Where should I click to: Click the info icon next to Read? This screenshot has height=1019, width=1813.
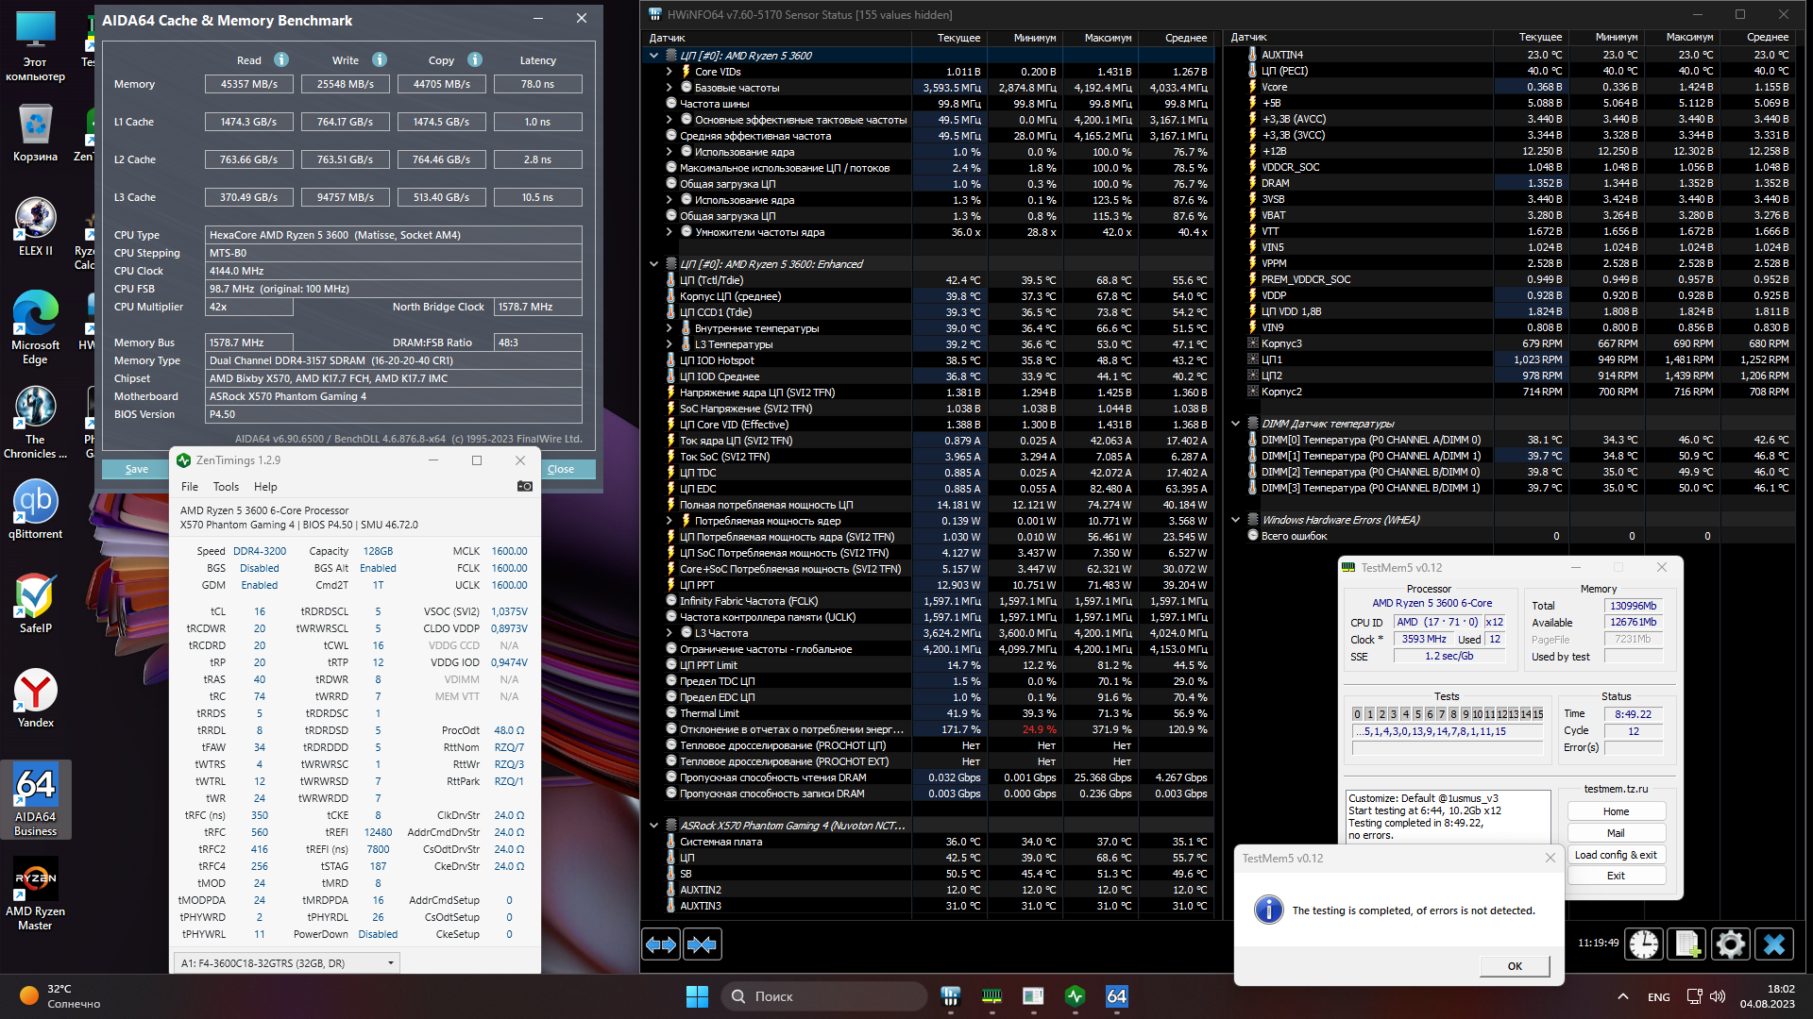[x=281, y=59]
